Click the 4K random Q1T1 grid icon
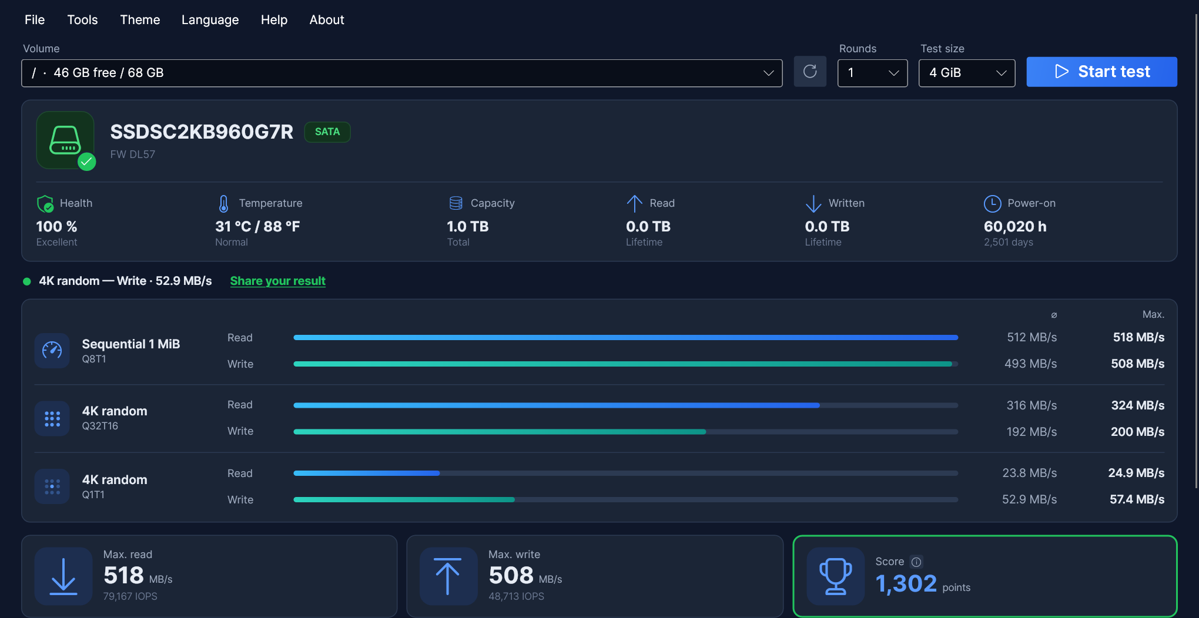The height and width of the screenshot is (618, 1199). click(52, 486)
